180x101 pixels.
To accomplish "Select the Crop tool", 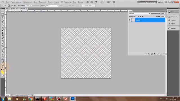I will (3, 22).
